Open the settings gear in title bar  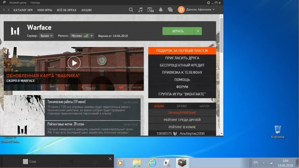(209, 3)
